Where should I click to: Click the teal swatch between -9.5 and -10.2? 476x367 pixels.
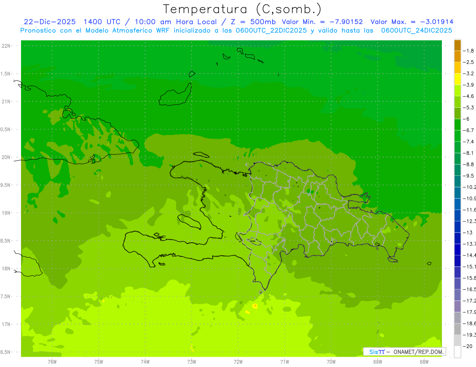click(457, 181)
